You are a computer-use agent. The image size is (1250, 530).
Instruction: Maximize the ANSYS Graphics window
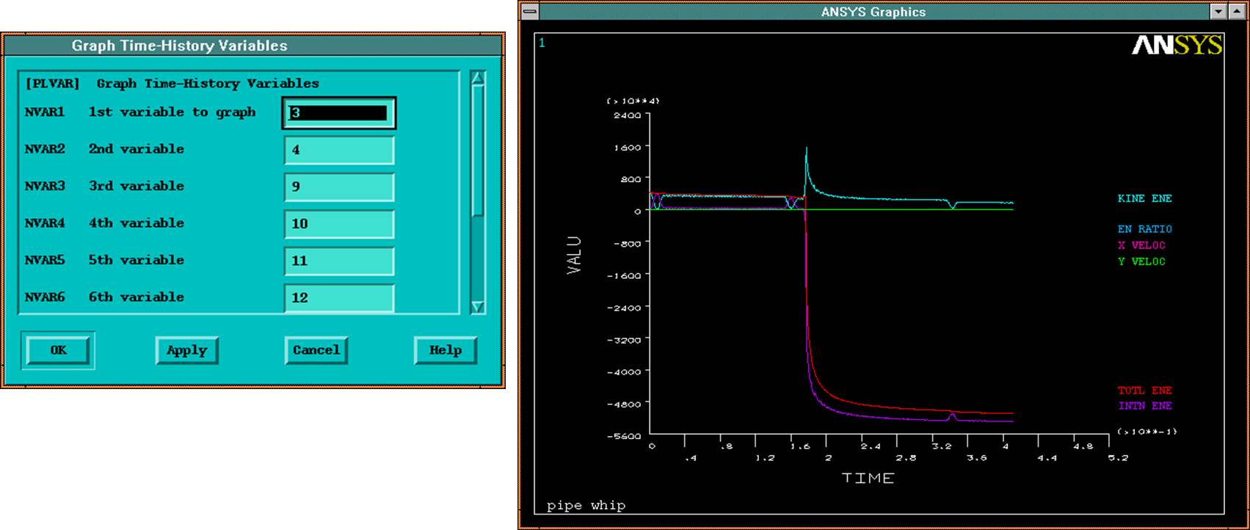click(1236, 12)
